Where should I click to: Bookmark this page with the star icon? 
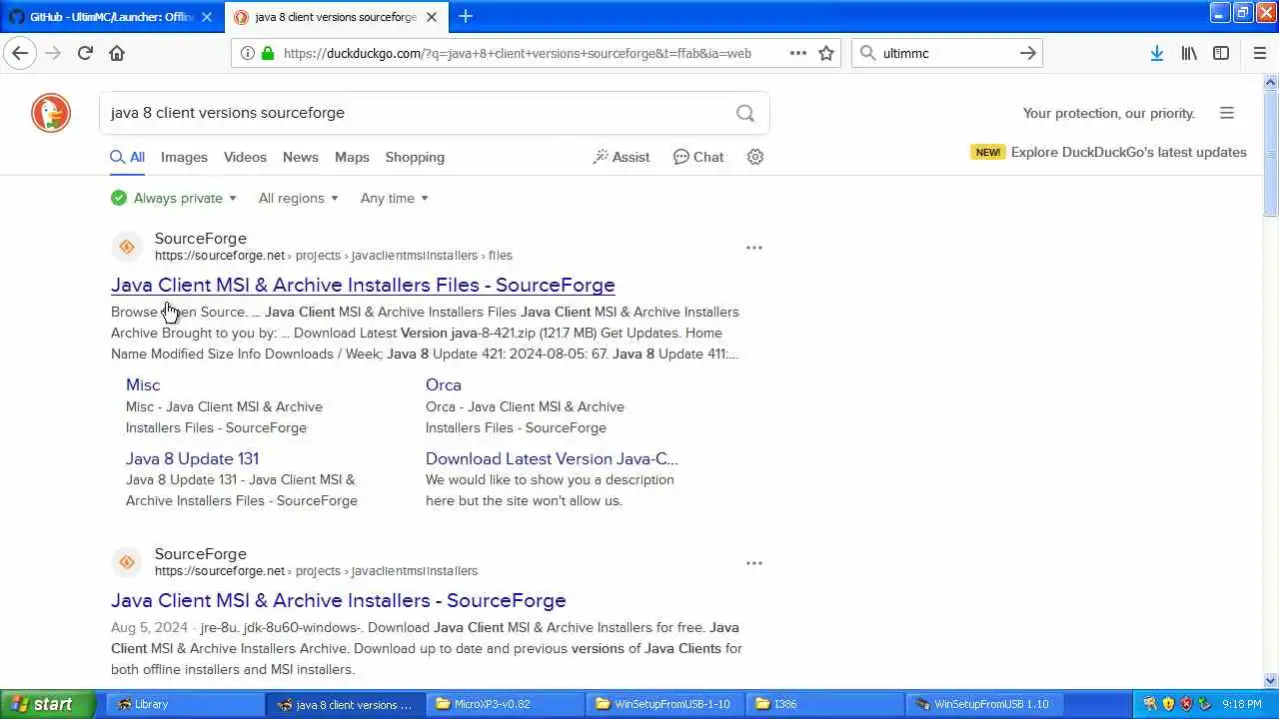pos(826,53)
